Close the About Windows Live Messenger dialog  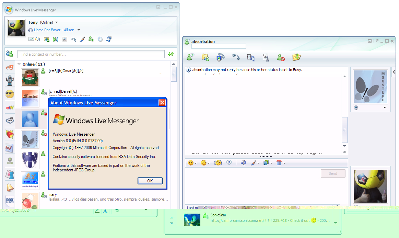click(x=162, y=102)
